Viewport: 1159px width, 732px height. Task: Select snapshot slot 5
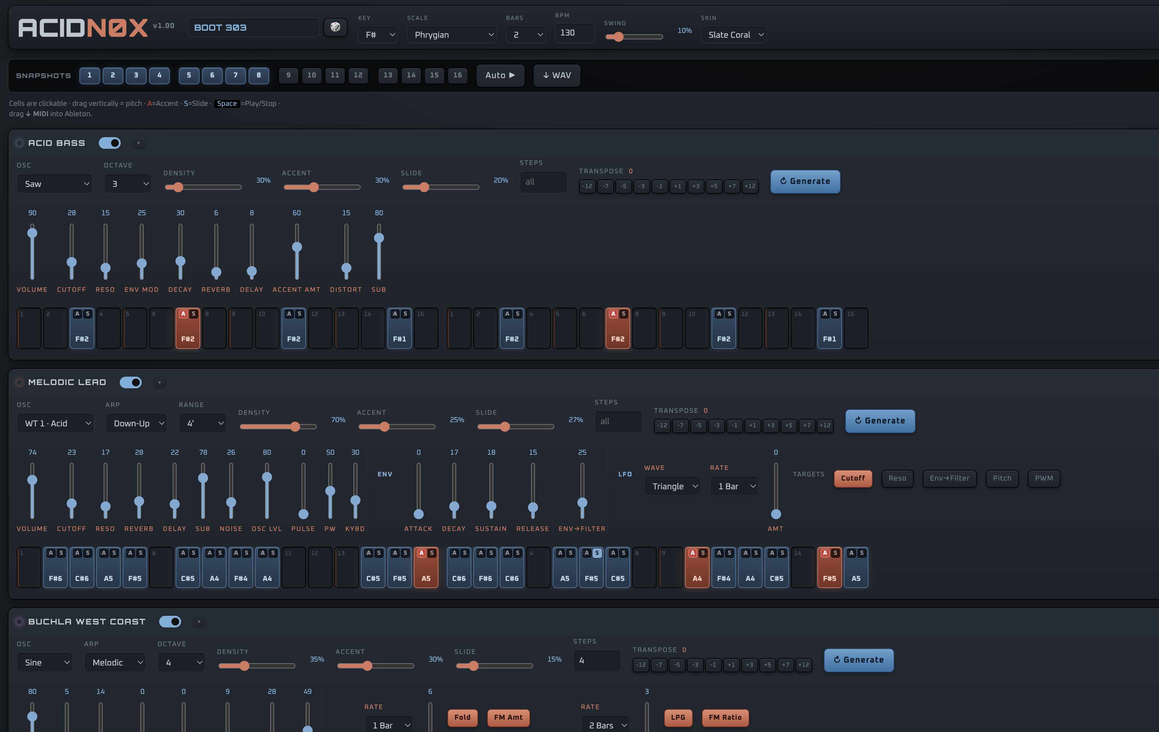189,76
